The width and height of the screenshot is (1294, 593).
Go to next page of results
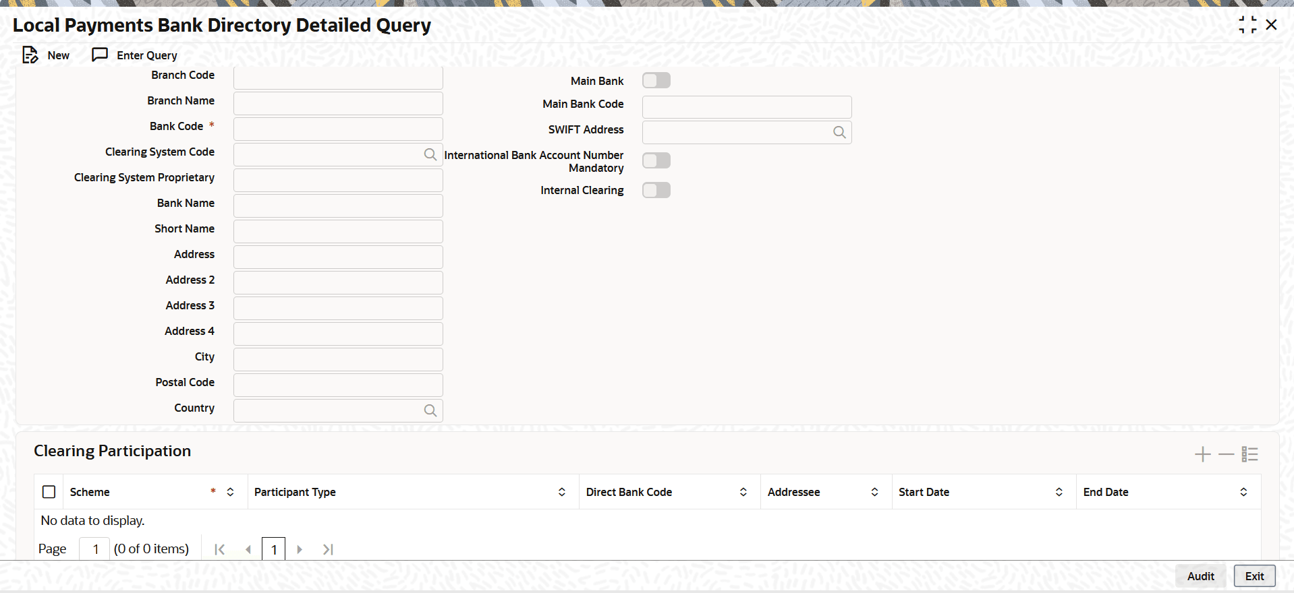pyautogui.click(x=300, y=549)
